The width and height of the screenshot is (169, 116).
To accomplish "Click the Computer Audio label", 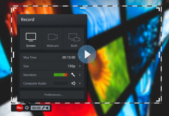I will [x=35, y=83].
